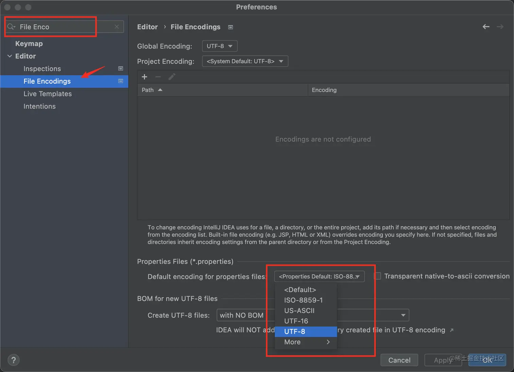The width and height of the screenshot is (514, 372).
Task: Clear the settings search text
Action: pos(117,26)
